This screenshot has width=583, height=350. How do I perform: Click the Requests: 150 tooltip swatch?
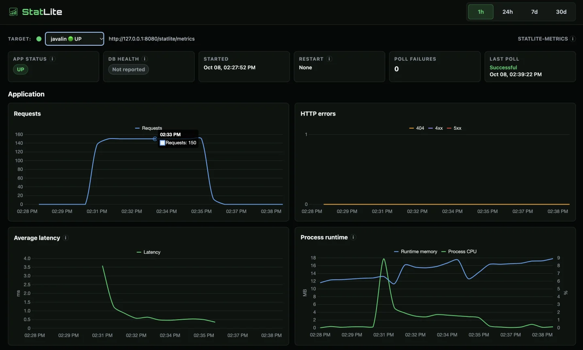pyautogui.click(x=162, y=143)
